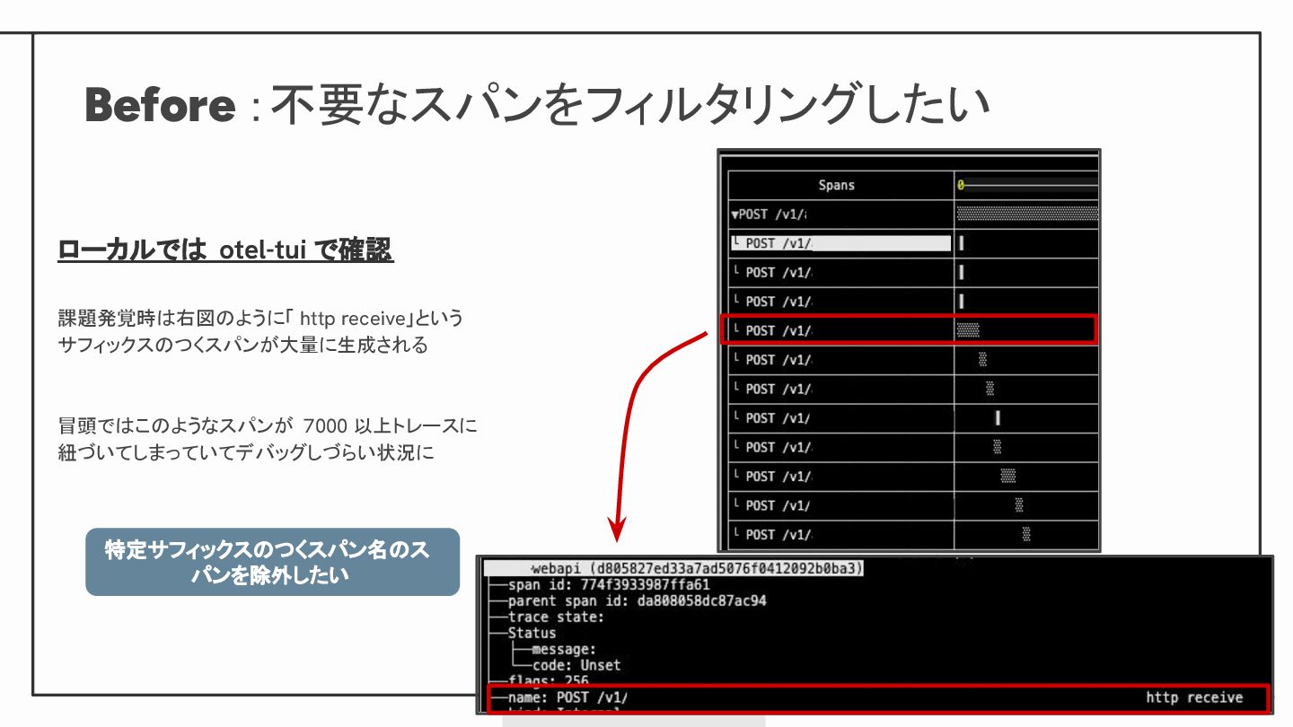Select the highlighted POST /v1/ span row

pyautogui.click(x=840, y=243)
